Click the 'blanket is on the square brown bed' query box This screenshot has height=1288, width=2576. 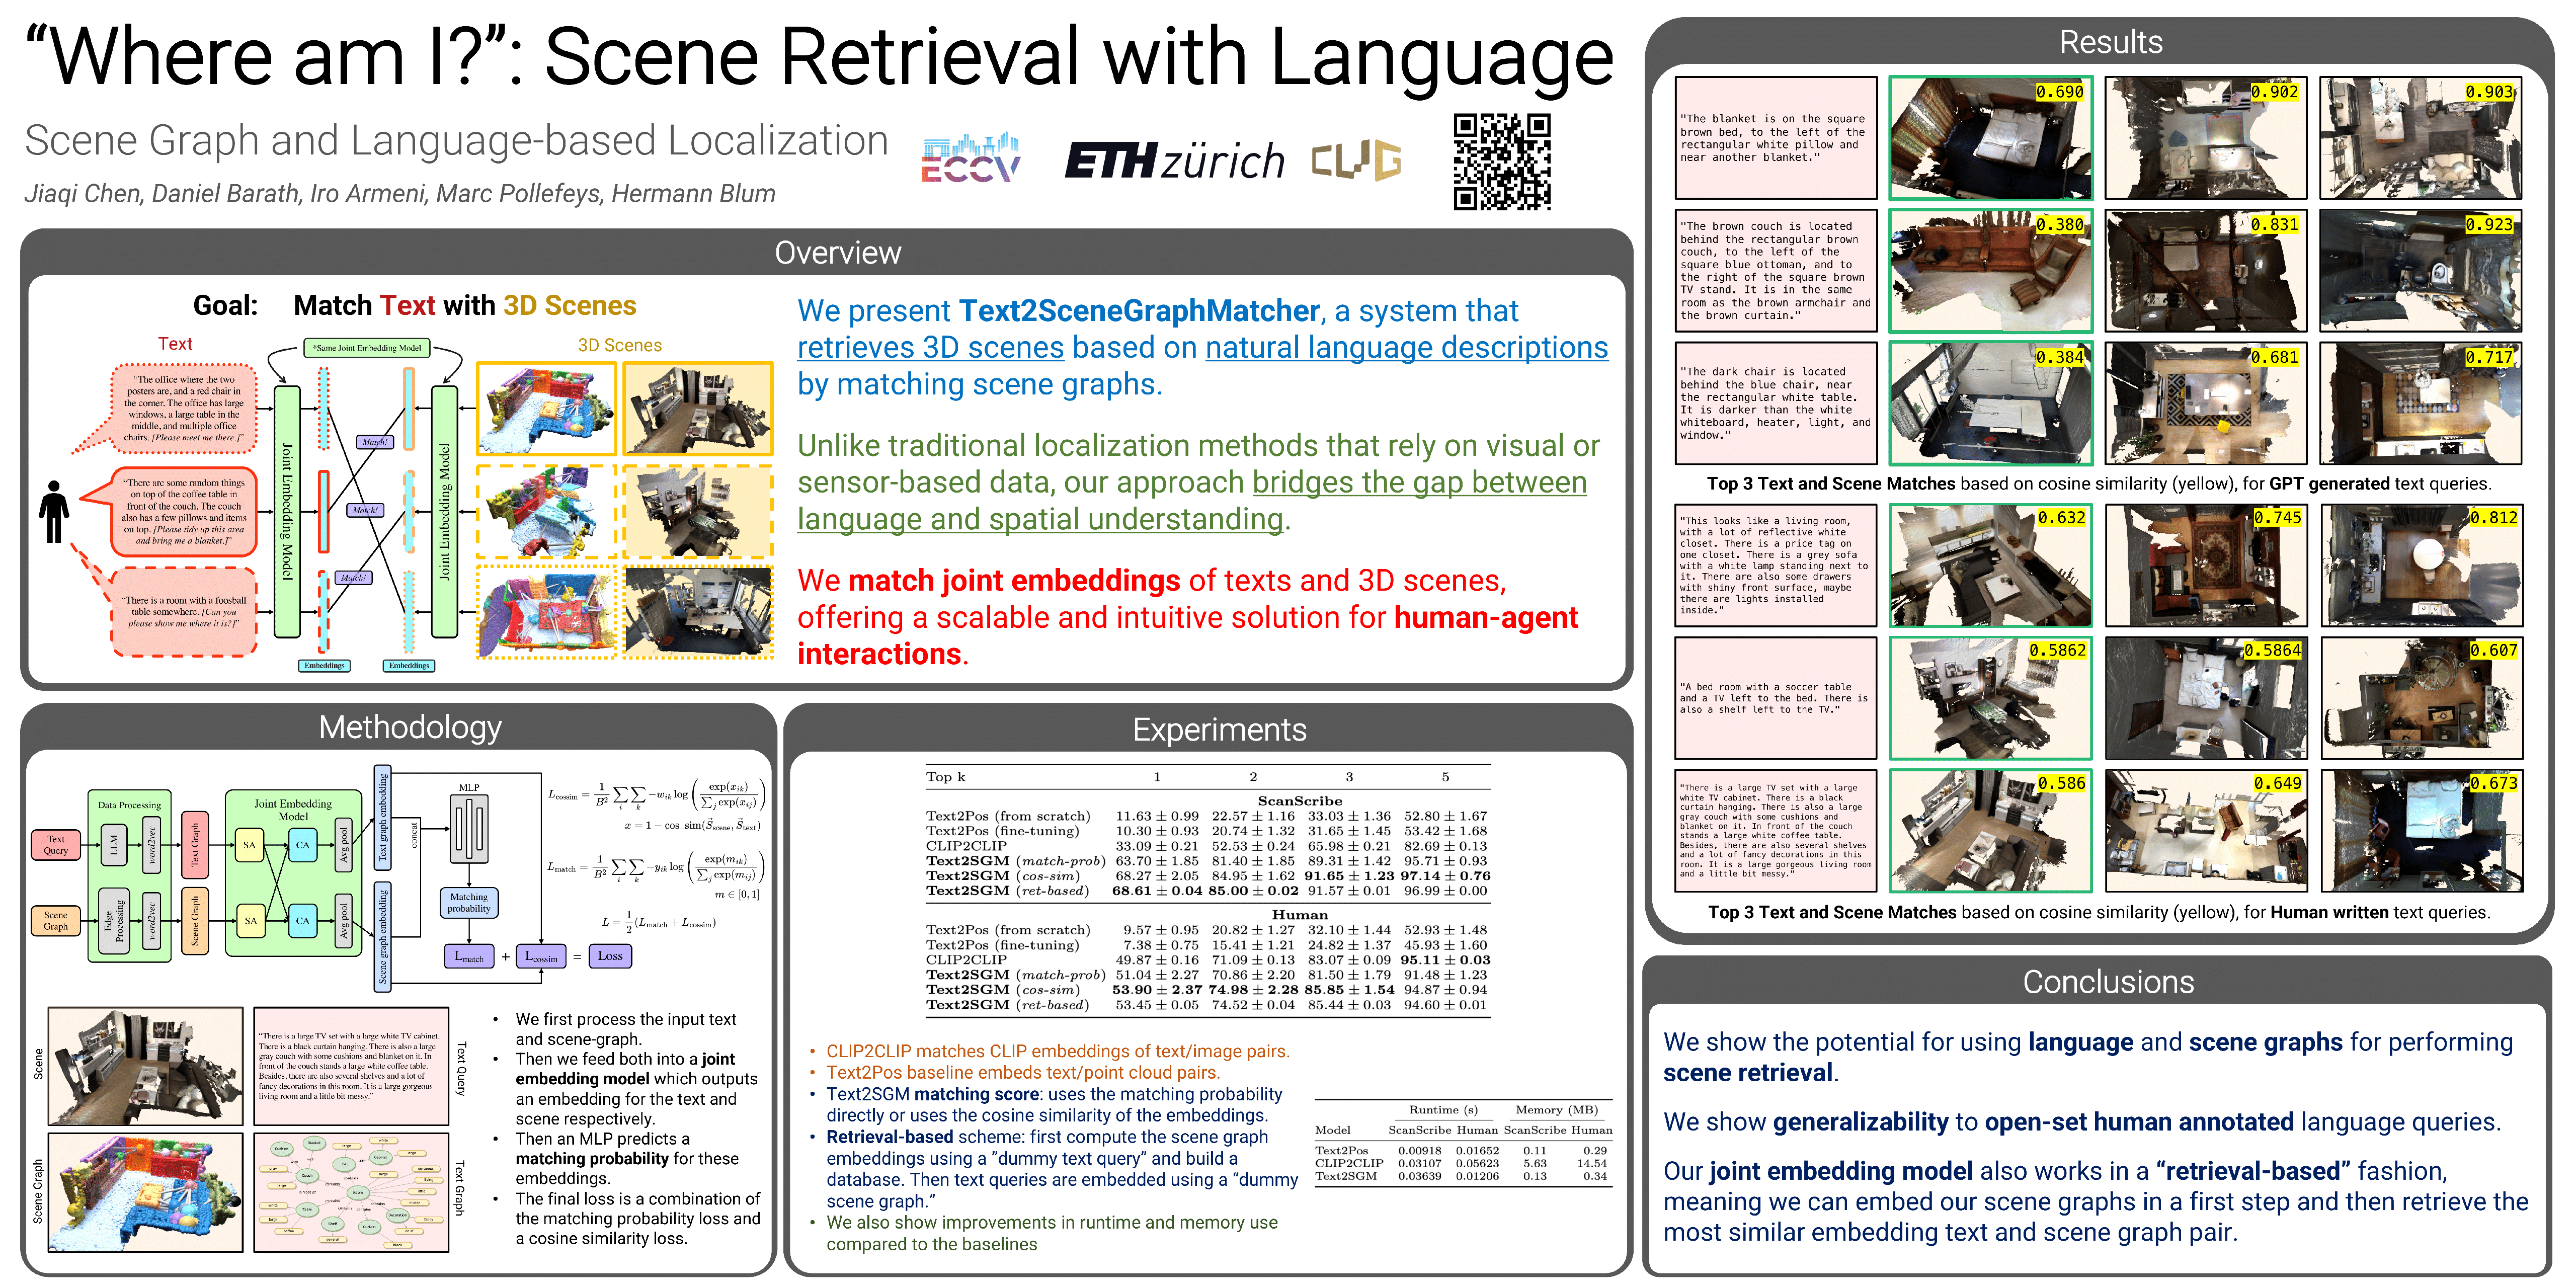1775,138
